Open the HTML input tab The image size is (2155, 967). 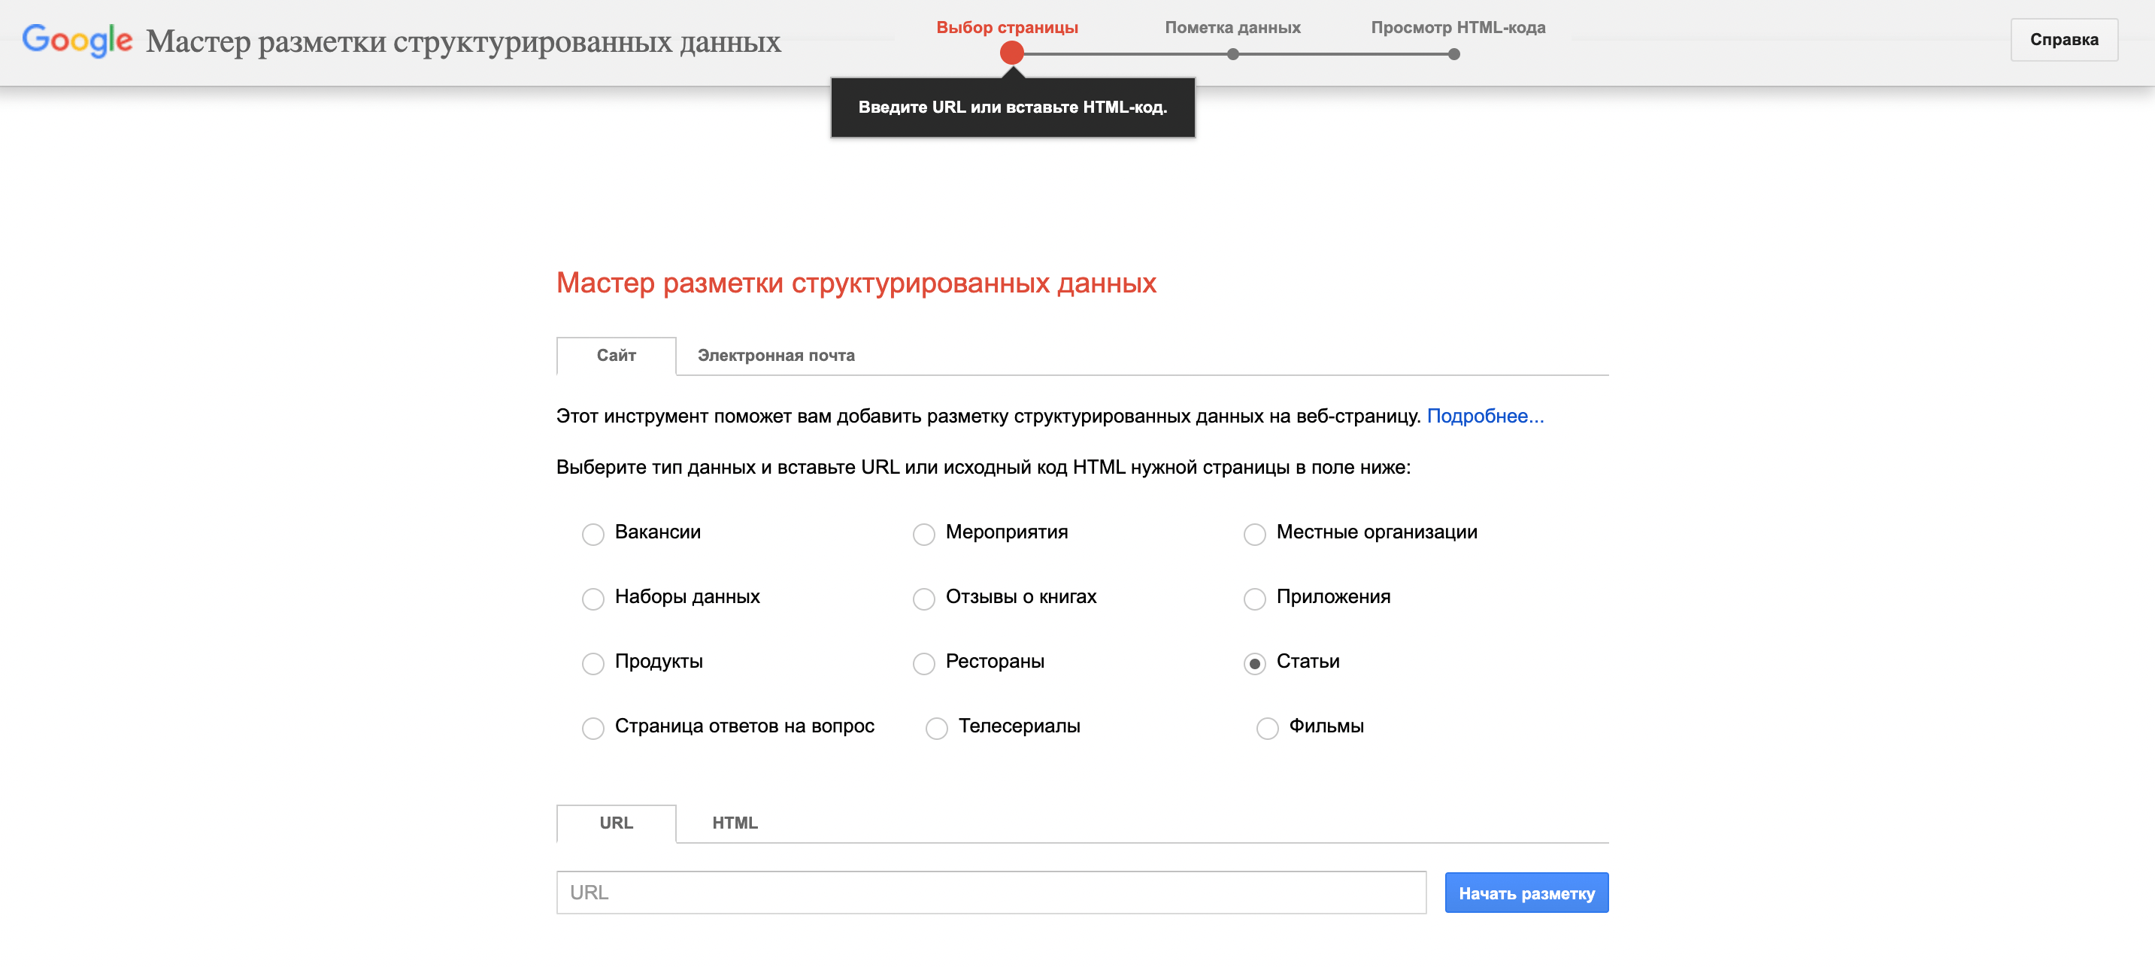735,823
